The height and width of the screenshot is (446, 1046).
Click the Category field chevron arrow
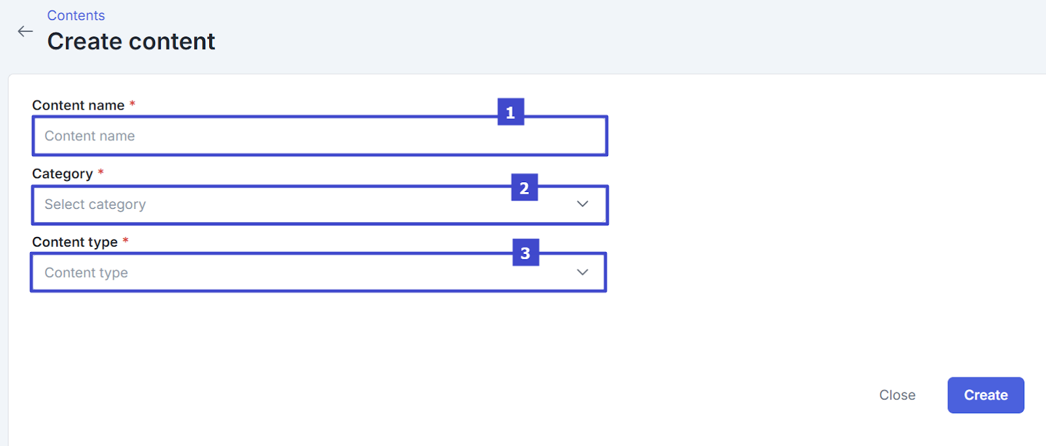click(582, 204)
